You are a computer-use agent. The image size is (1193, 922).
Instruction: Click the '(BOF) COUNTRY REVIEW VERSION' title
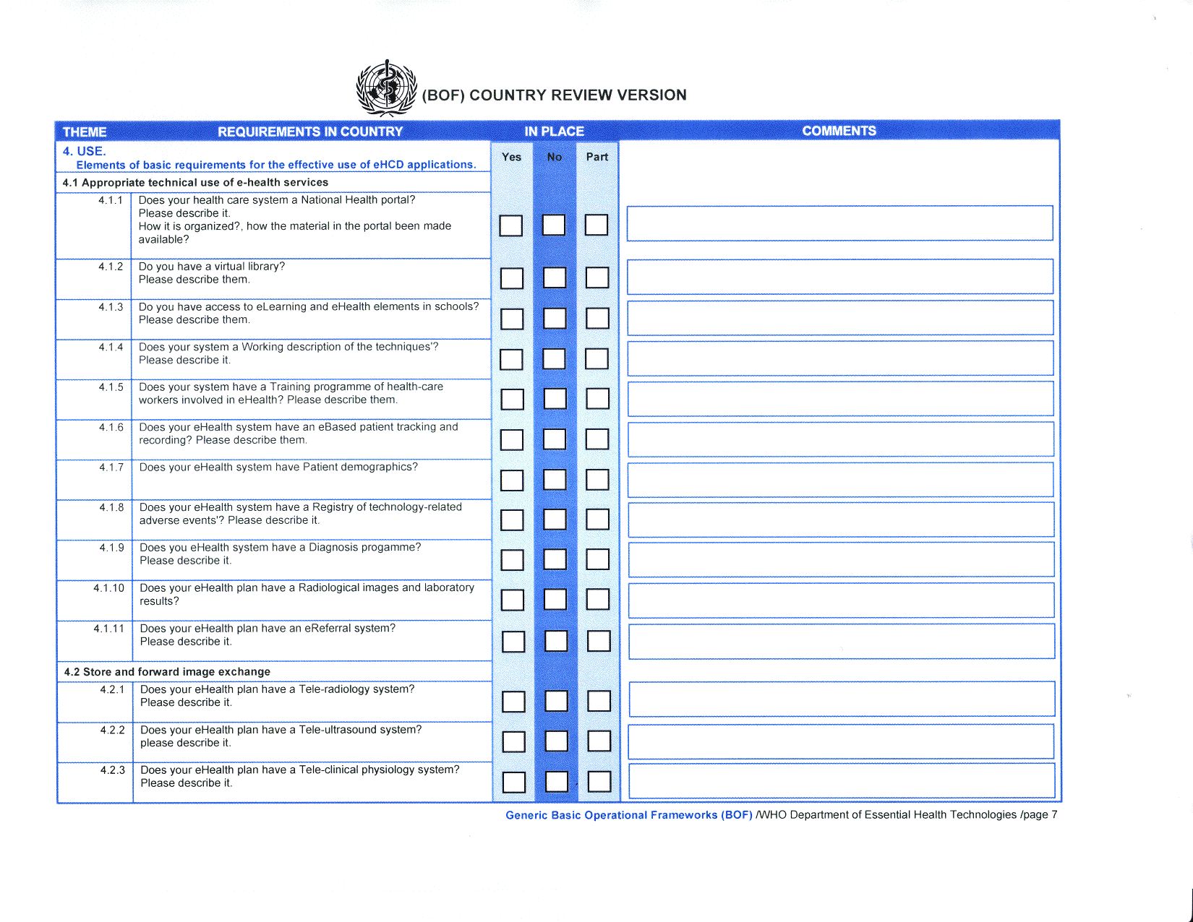coord(554,95)
